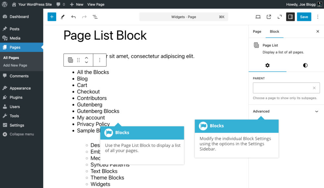Switch to the Block tab
Image resolution: width=324 pixels, height=188 pixels.
tap(274, 31)
